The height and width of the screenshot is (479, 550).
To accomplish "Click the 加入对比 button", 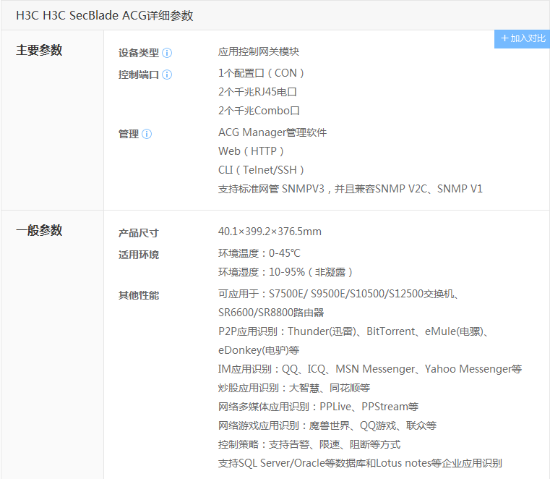I will click(522, 38).
